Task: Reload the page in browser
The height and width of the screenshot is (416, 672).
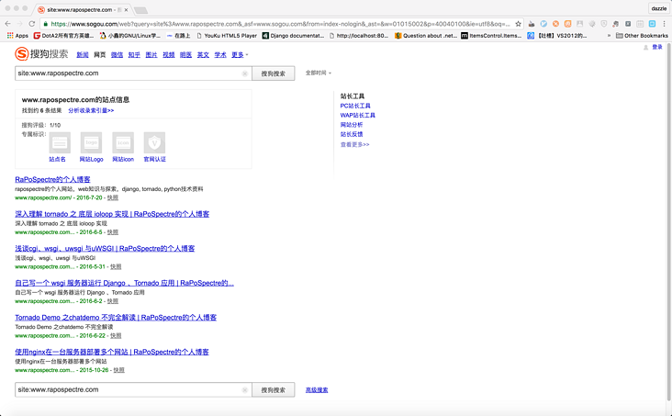Action: tap(32, 23)
